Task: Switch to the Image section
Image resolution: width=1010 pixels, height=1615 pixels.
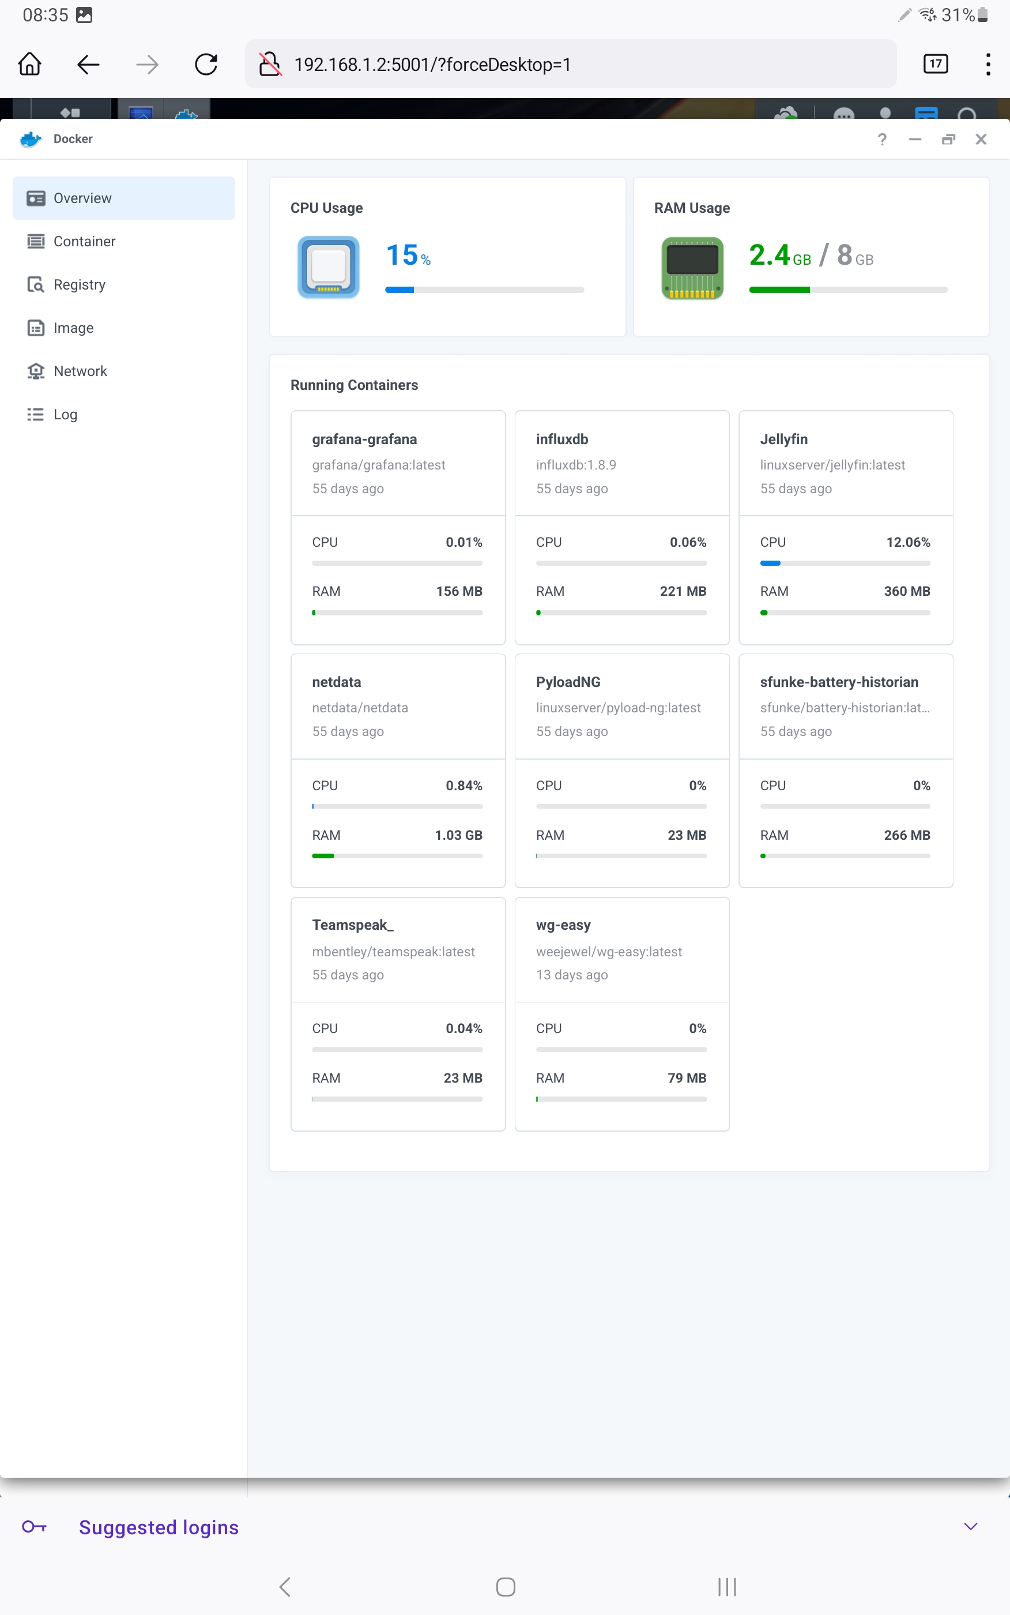Action: pos(123,328)
